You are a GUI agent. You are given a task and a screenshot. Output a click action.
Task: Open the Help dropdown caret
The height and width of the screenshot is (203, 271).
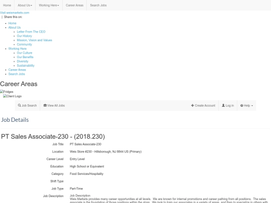point(252,106)
